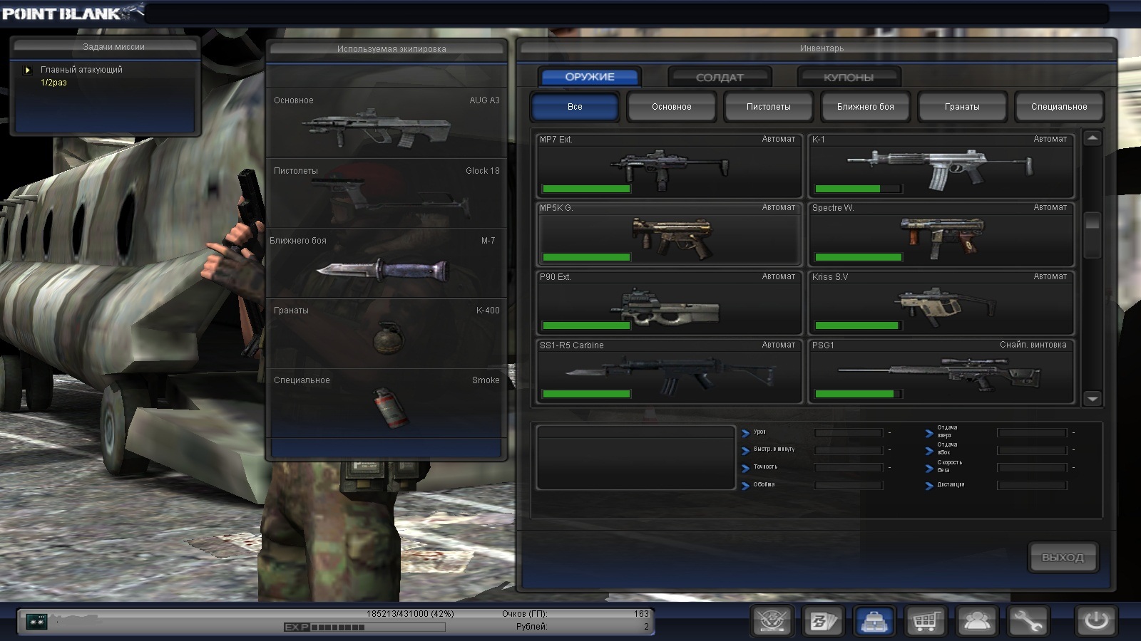Switch to the СОЛДАТ tab

point(720,77)
